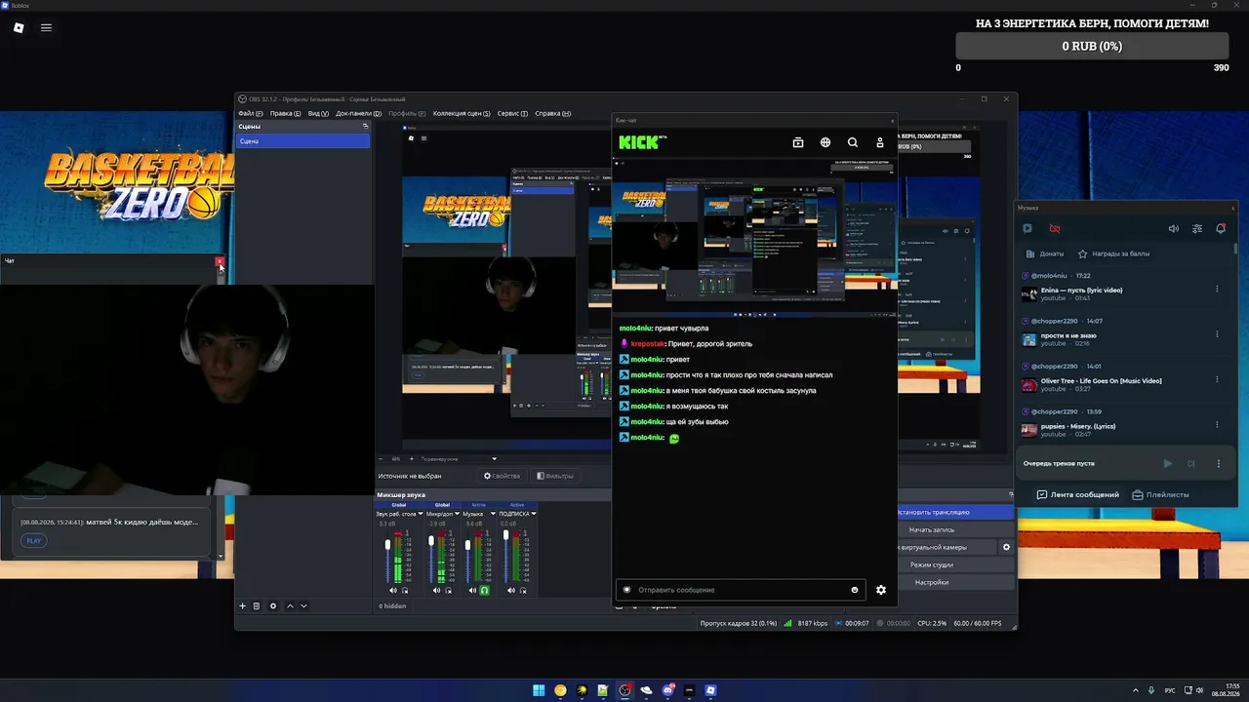The image size is (1249, 702).
Task: Open notifications bell in Музыка widget
Action: pyautogui.click(x=1221, y=229)
